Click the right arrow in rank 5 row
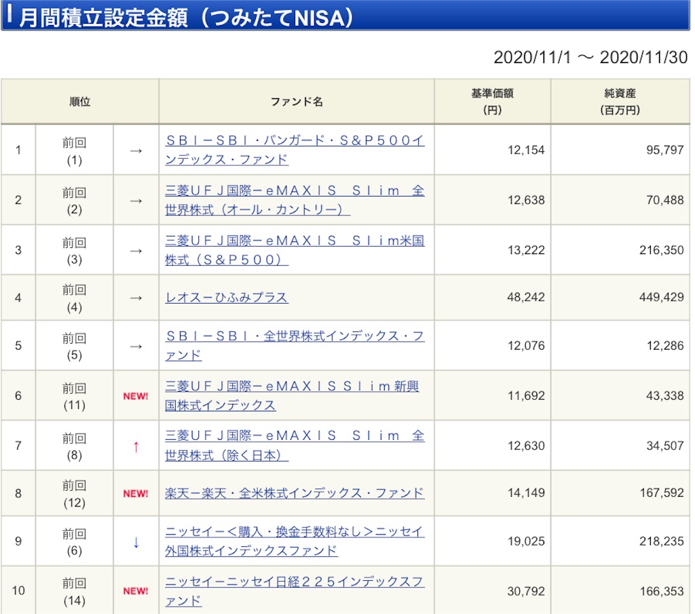 (136, 346)
